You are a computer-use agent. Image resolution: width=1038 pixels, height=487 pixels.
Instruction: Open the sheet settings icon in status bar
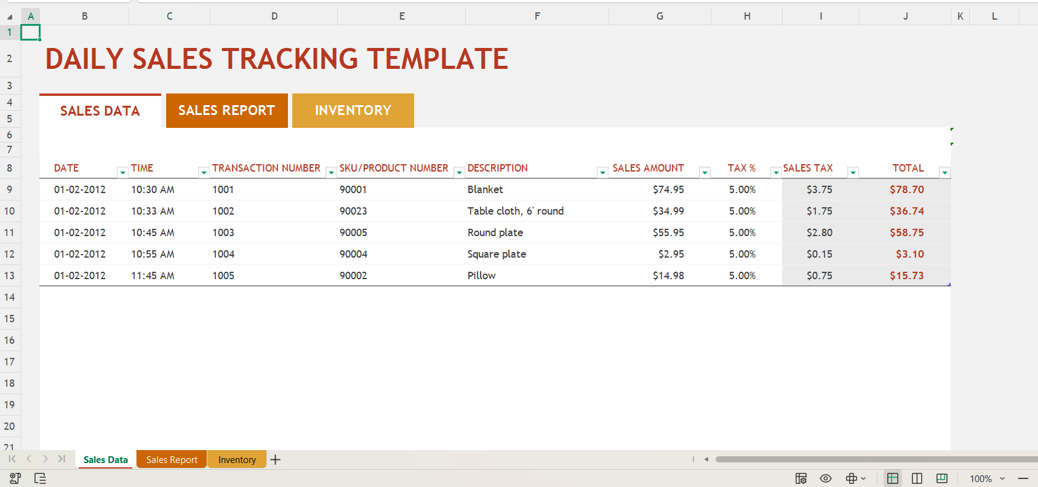801,478
